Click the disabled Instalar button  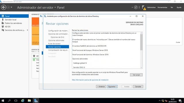[127, 86]
